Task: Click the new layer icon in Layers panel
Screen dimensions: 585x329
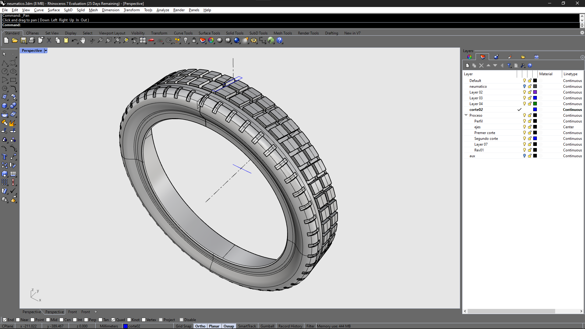Action: [x=467, y=65]
